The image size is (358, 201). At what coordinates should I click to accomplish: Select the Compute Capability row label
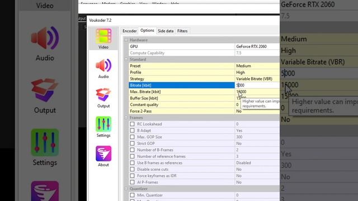(x=147, y=53)
